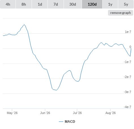The height and width of the screenshot is (129, 134).
Task: Click the blue MACD legend line marker
Action: pos(61,122)
